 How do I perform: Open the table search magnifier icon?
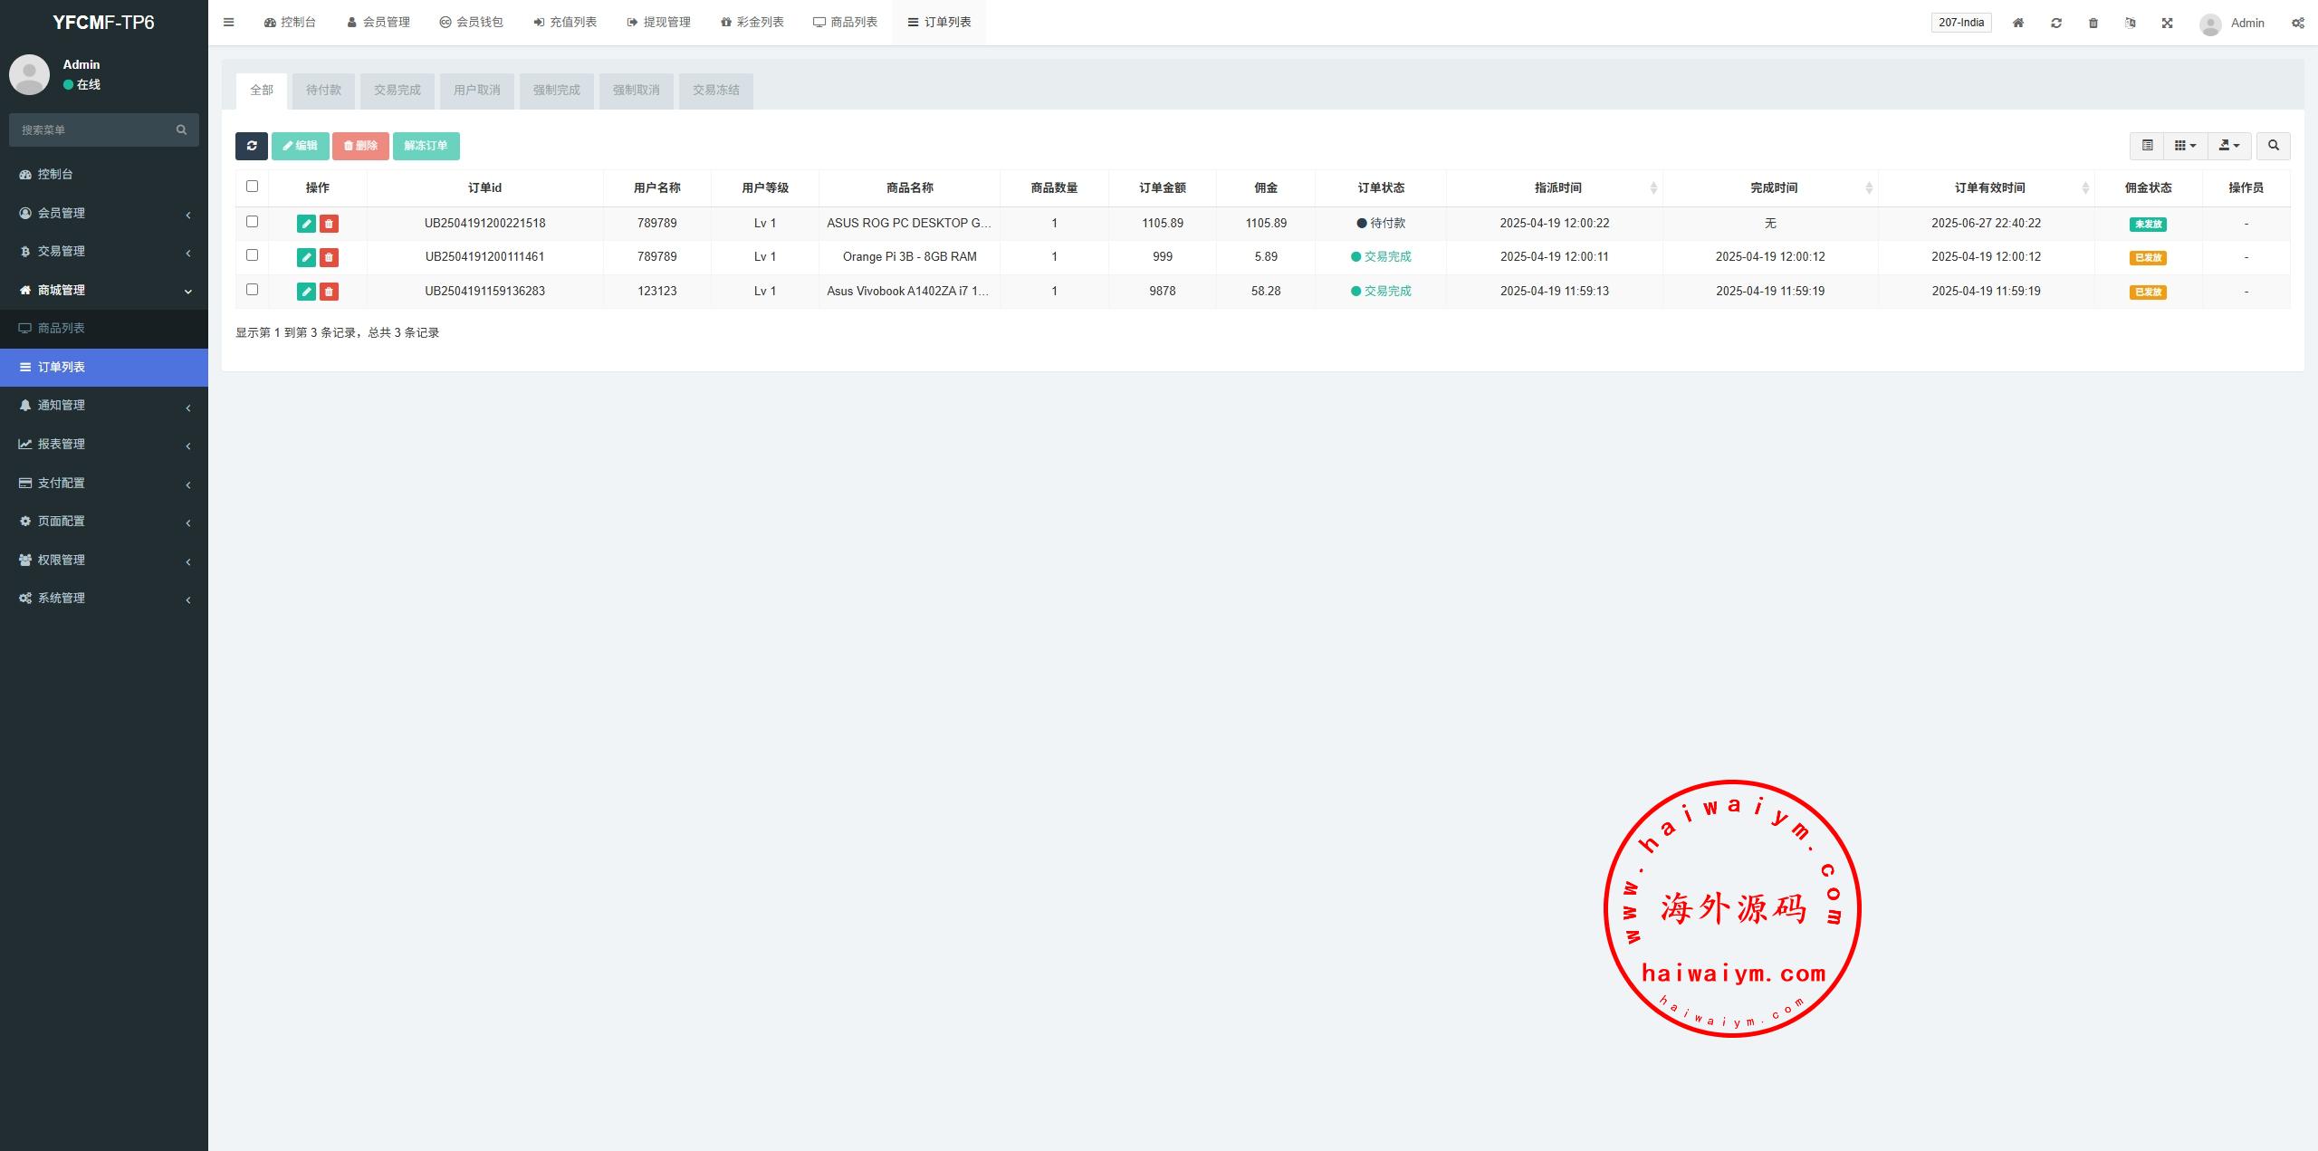pyautogui.click(x=2273, y=146)
